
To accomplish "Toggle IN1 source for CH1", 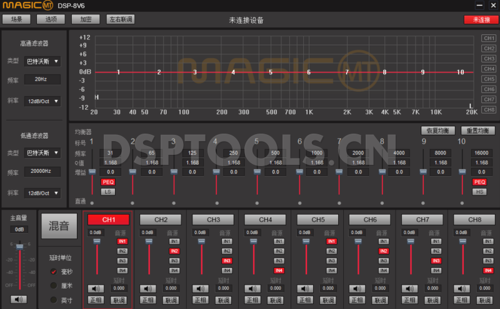I will click(x=122, y=242).
